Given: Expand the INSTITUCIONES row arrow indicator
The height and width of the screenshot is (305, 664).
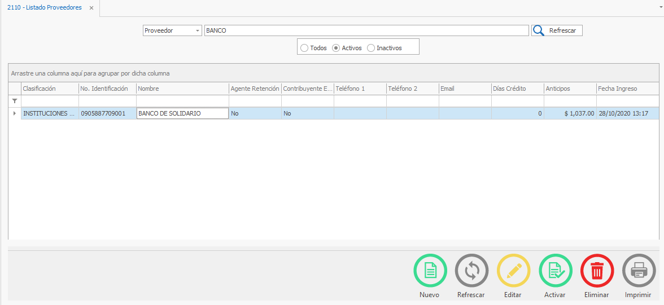Looking at the screenshot, I should point(15,113).
